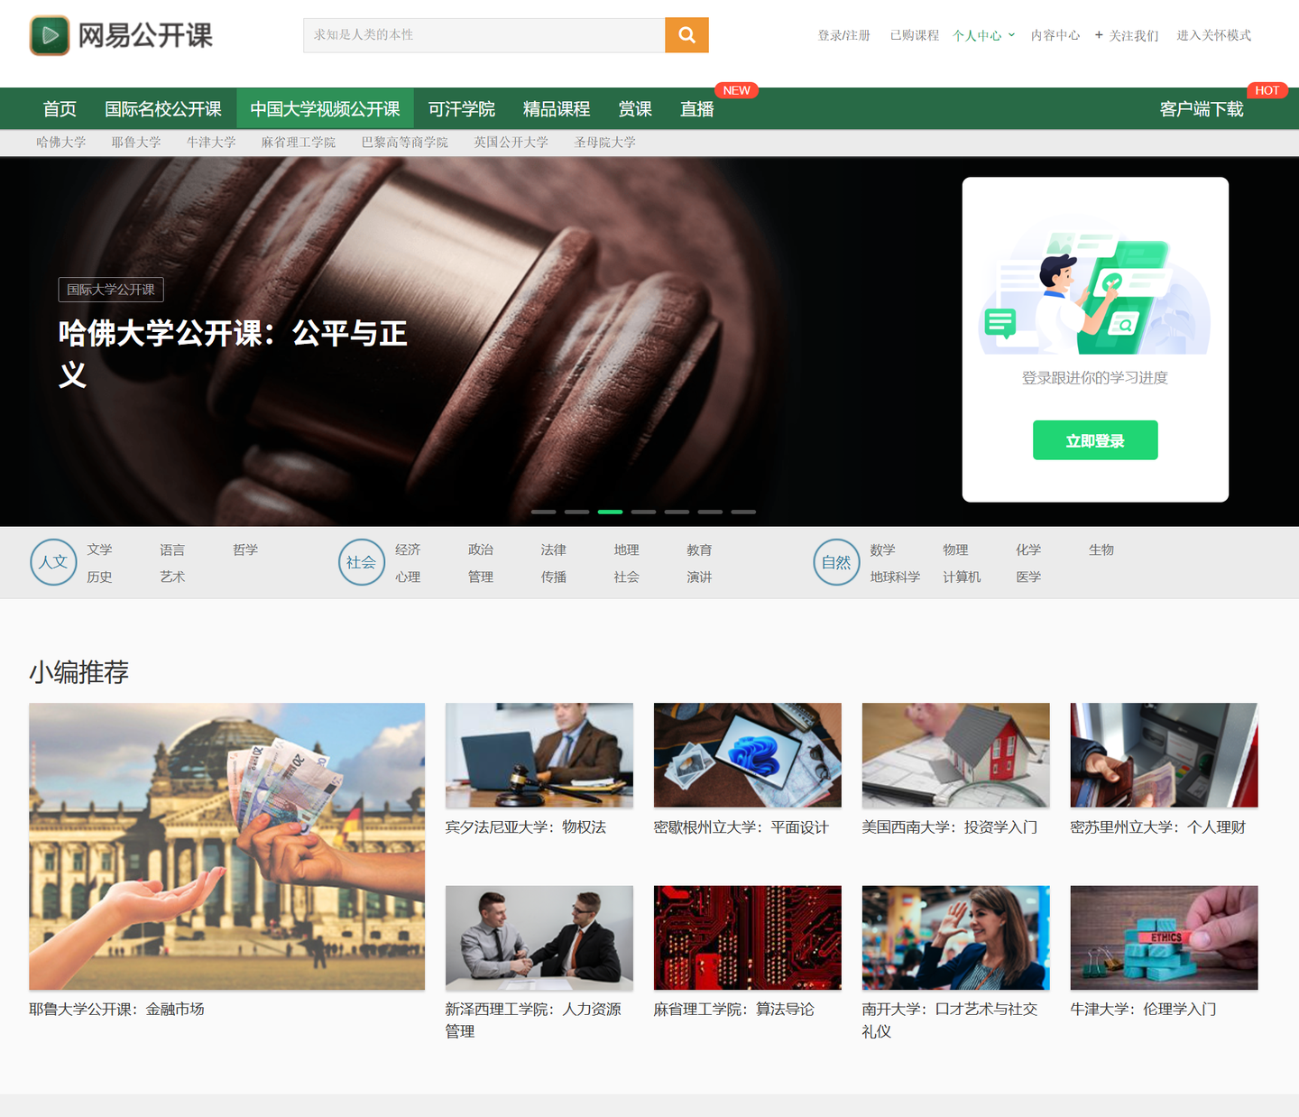Open the 麻省理工学院 sub-navigation link
The height and width of the screenshot is (1117, 1299).
tap(299, 143)
